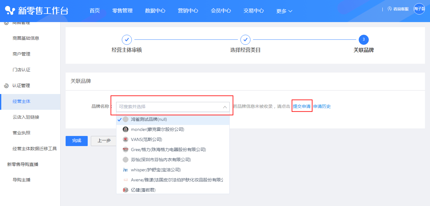The height and width of the screenshot is (206, 430).
Task: Click the 鸿雀测试品牌 grey placeholder logo
Action: (x=126, y=119)
